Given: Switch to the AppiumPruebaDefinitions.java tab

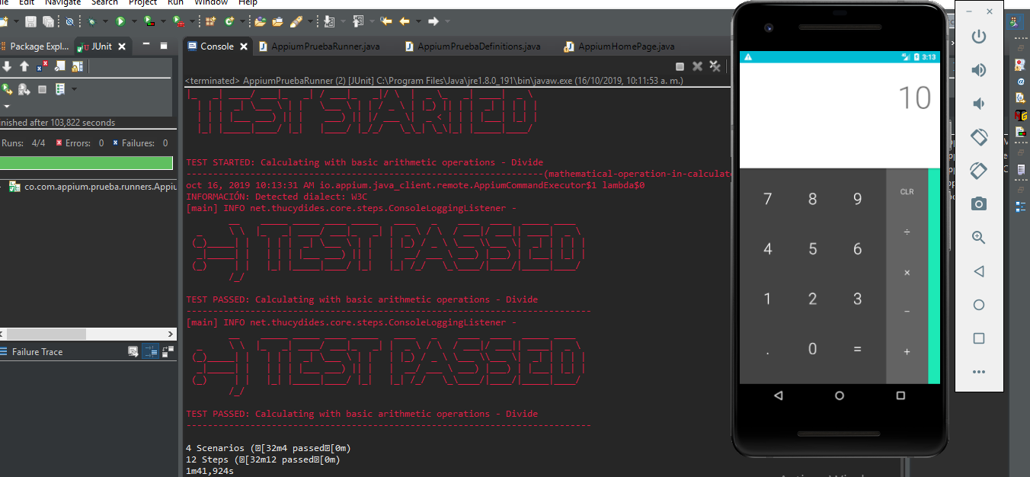Looking at the screenshot, I should click(x=478, y=46).
